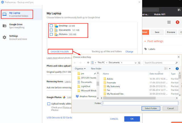The image size is (182, 123).
Task: Enable Upload newly added photos checkbox
Action: coord(49,104)
